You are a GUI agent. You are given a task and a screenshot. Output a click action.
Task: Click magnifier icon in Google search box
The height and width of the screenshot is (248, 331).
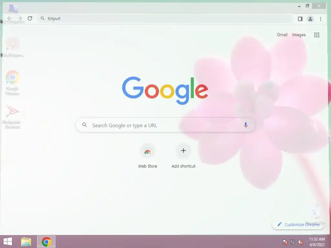pyautogui.click(x=84, y=125)
